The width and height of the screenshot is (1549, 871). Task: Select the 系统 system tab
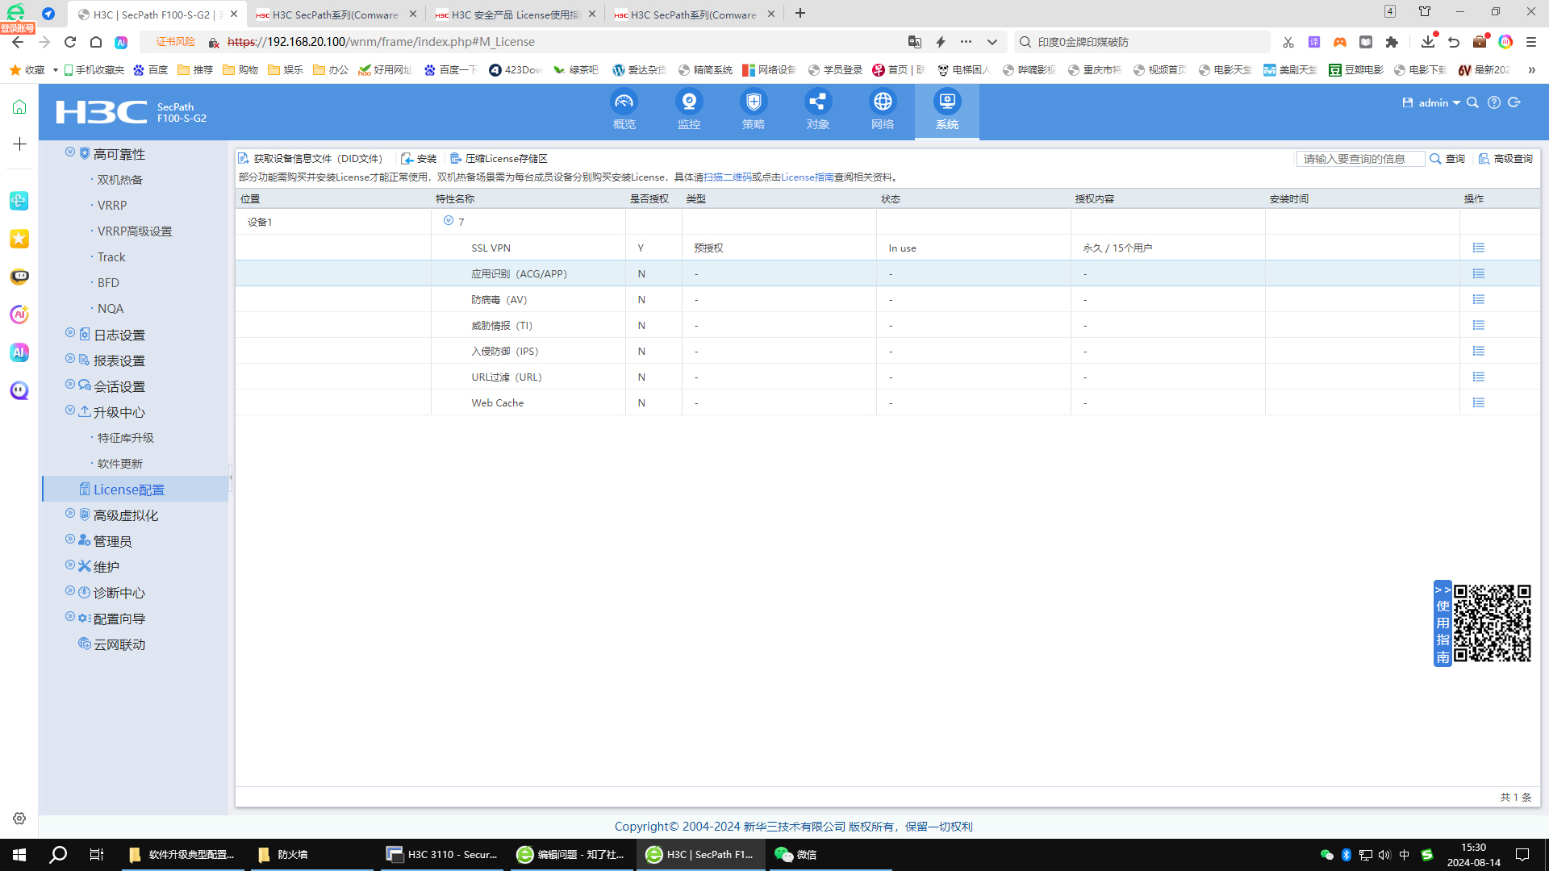[946, 110]
